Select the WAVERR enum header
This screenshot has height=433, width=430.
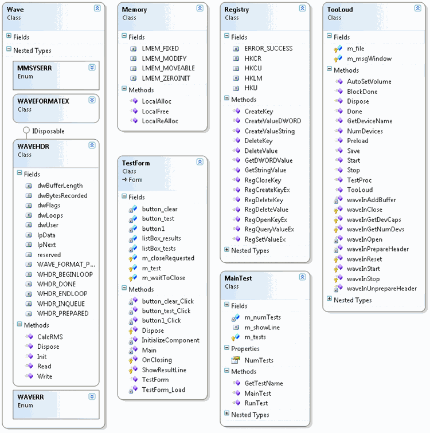[x=56, y=404]
